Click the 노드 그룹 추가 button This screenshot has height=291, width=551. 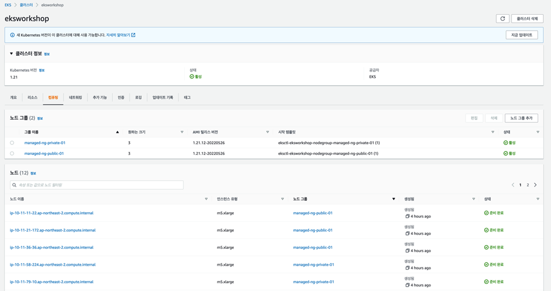click(x=521, y=118)
